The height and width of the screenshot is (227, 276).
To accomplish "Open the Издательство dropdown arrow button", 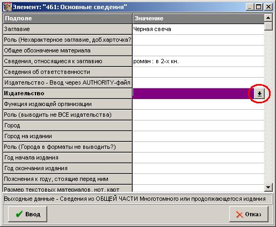I will 259,93.
